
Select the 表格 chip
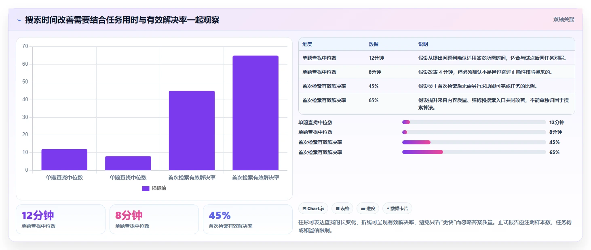coord(342,208)
